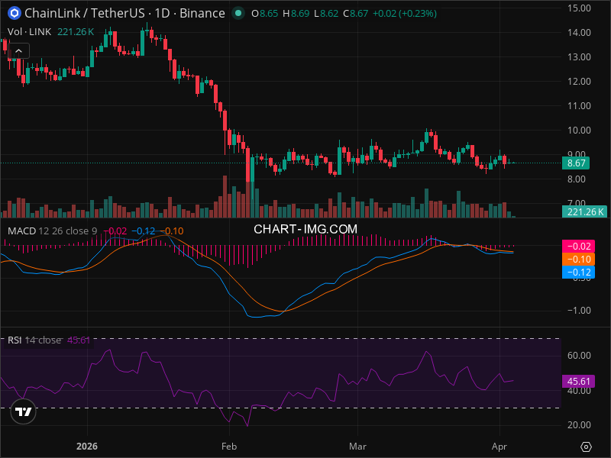The height and width of the screenshot is (458, 611).
Task: Click the ChainLink coin logo icon
Action: pyautogui.click(x=15, y=13)
